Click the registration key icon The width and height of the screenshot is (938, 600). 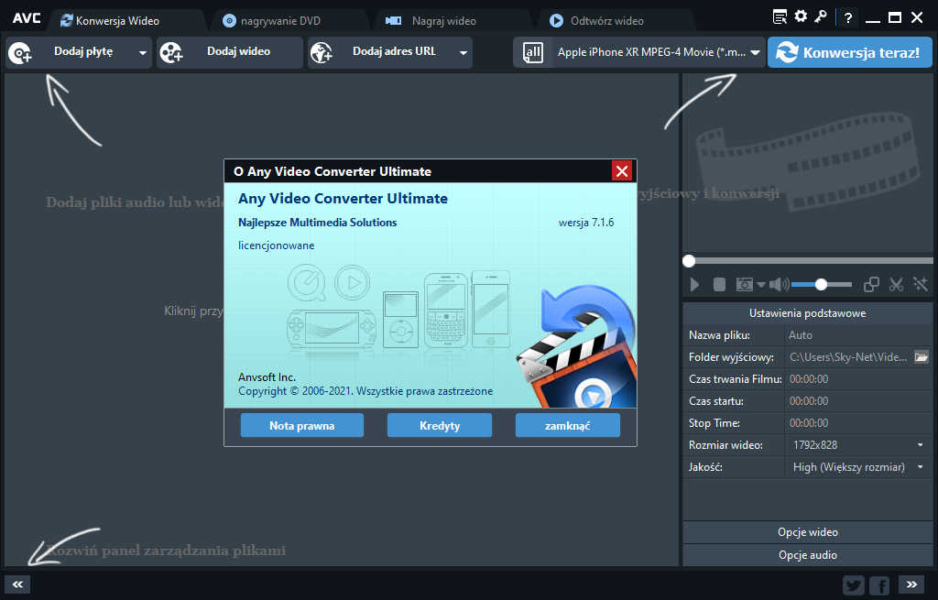point(820,16)
